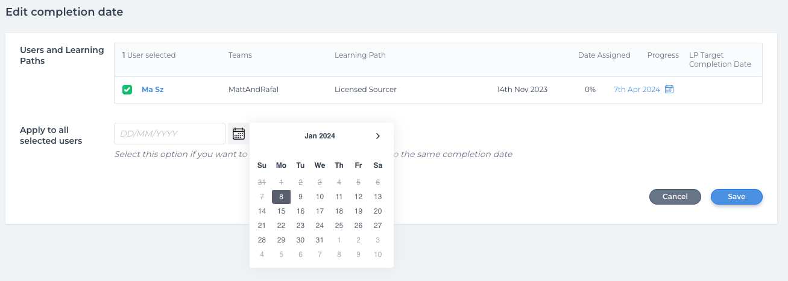This screenshot has height=281, width=788.
Task: Click calendar icon next to 7th Apr 2024
Action: pyautogui.click(x=669, y=90)
